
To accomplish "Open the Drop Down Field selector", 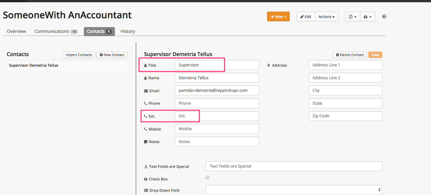I will pyautogui.click(x=294, y=190).
